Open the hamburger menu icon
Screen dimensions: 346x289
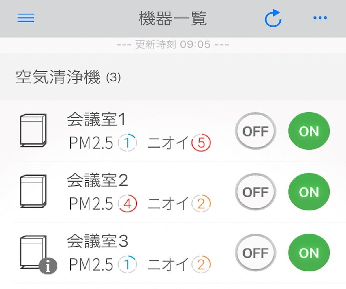click(x=26, y=18)
